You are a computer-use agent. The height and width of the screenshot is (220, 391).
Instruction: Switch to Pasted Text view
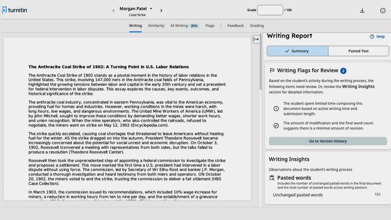click(358, 51)
